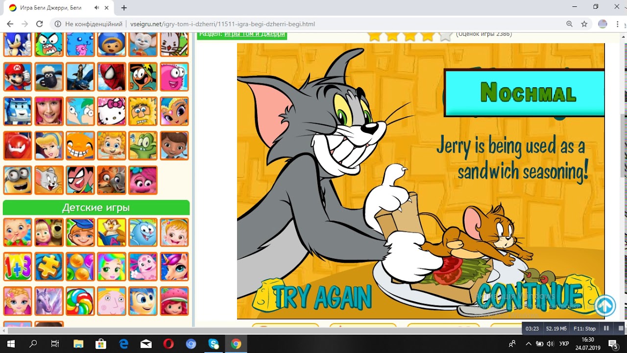Open the Teen Titans Robin game icon
Image resolution: width=627 pixels, height=353 pixels.
click(80, 180)
